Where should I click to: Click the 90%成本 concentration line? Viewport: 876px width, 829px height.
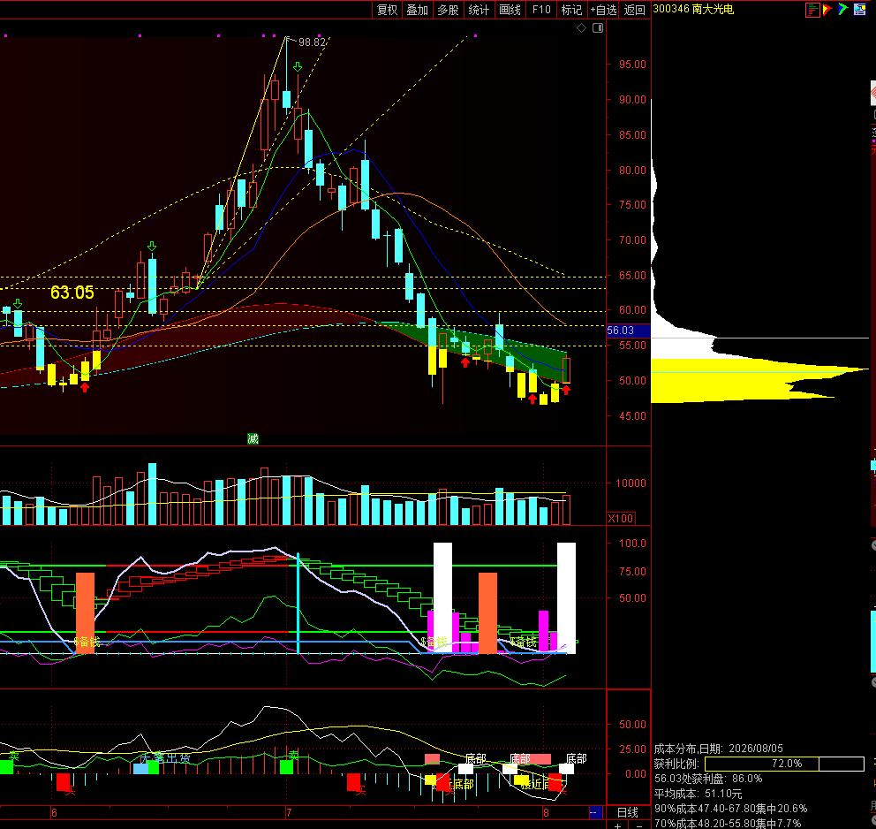pos(731,809)
